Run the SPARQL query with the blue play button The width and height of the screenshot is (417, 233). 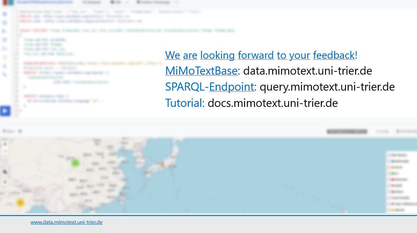pyautogui.click(x=5, y=111)
